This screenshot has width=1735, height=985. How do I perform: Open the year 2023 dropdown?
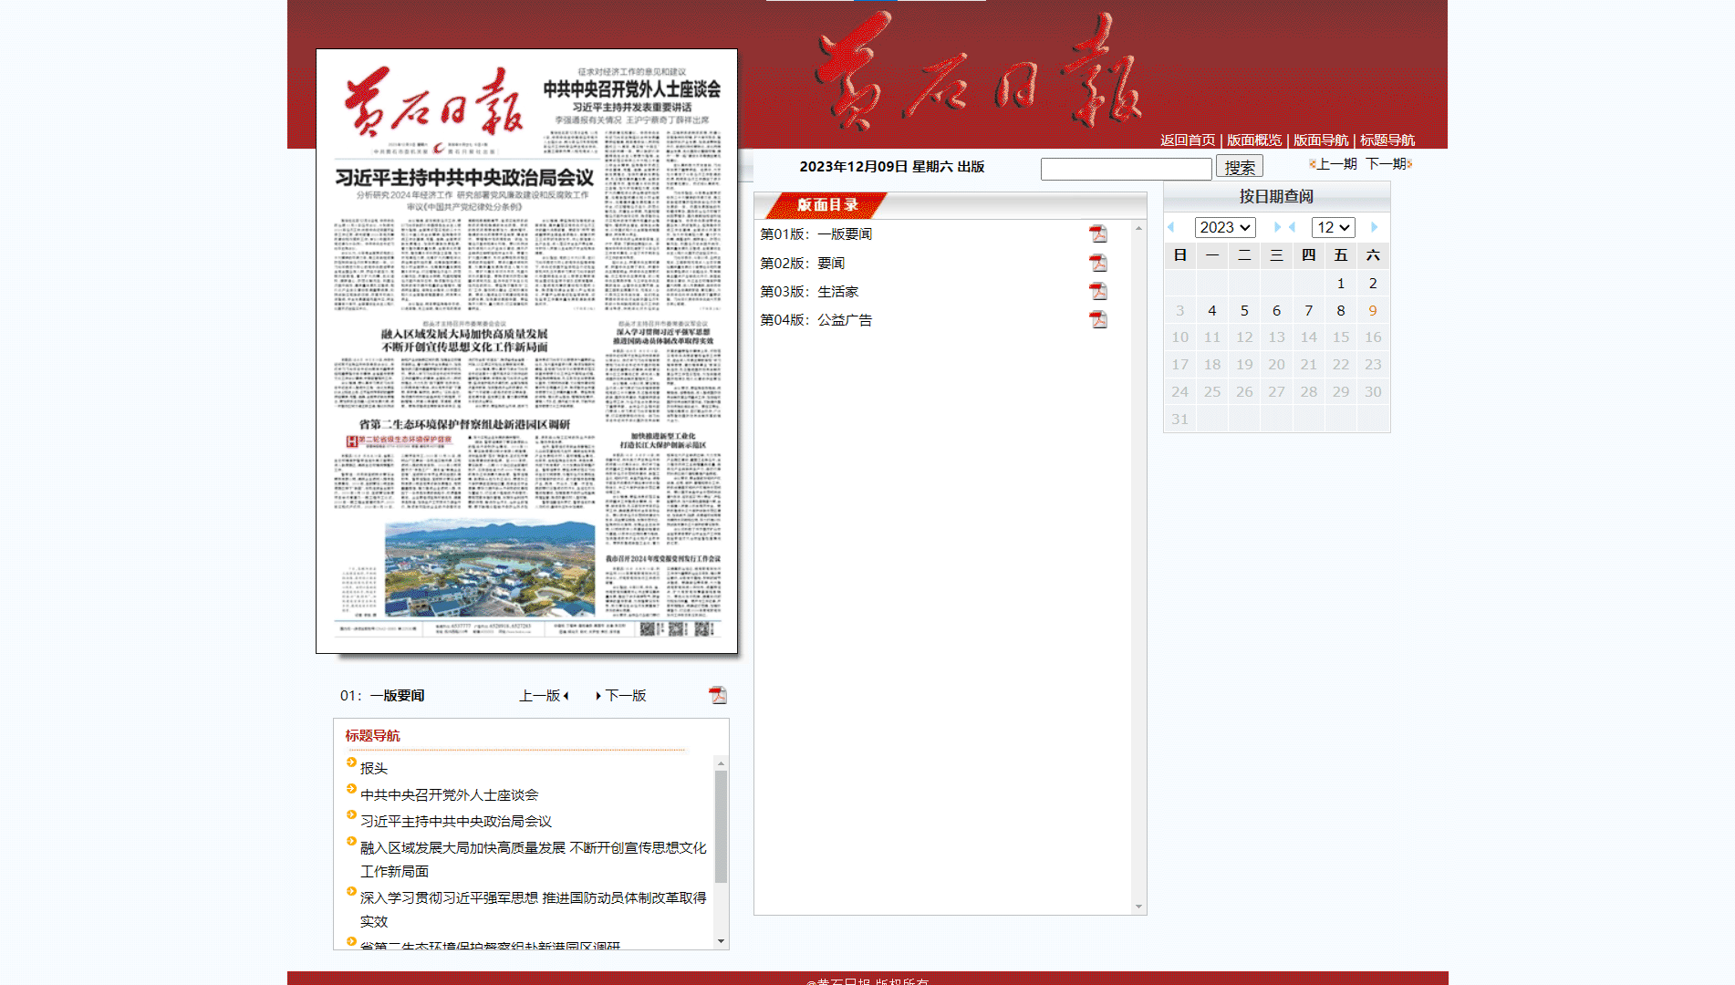click(1225, 227)
